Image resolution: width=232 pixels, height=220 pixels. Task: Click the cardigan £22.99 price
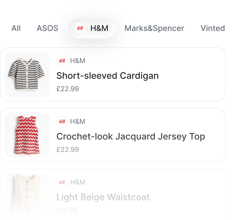tap(68, 89)
